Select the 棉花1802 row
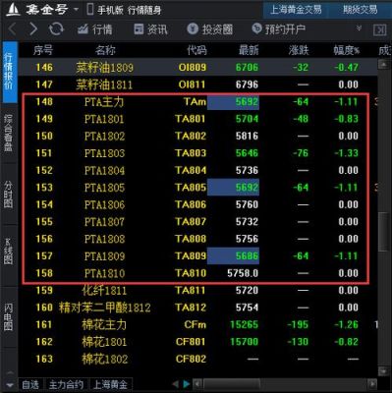 coord(197,359)
